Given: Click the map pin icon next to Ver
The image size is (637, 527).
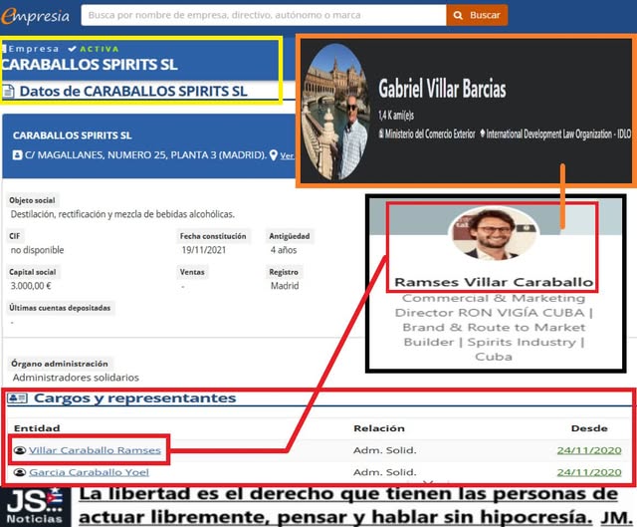Looking at the screenshot, I should tap(274, 155).
